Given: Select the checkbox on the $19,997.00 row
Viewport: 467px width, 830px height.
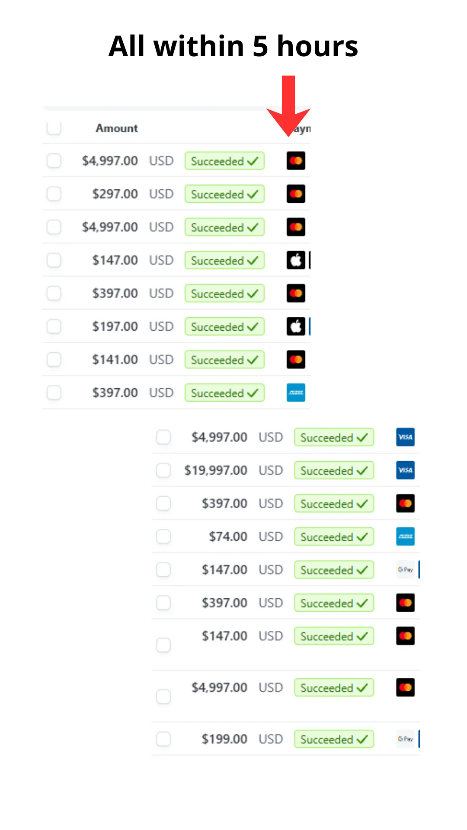Looking at the screenshot, I should [x=163, y=470].
